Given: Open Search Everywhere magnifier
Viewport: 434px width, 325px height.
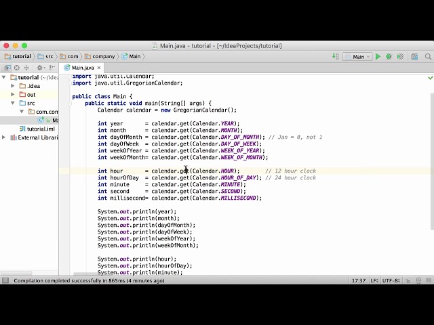Looking at the screenshot, I should pyautogui.click(x=428, y=57).
